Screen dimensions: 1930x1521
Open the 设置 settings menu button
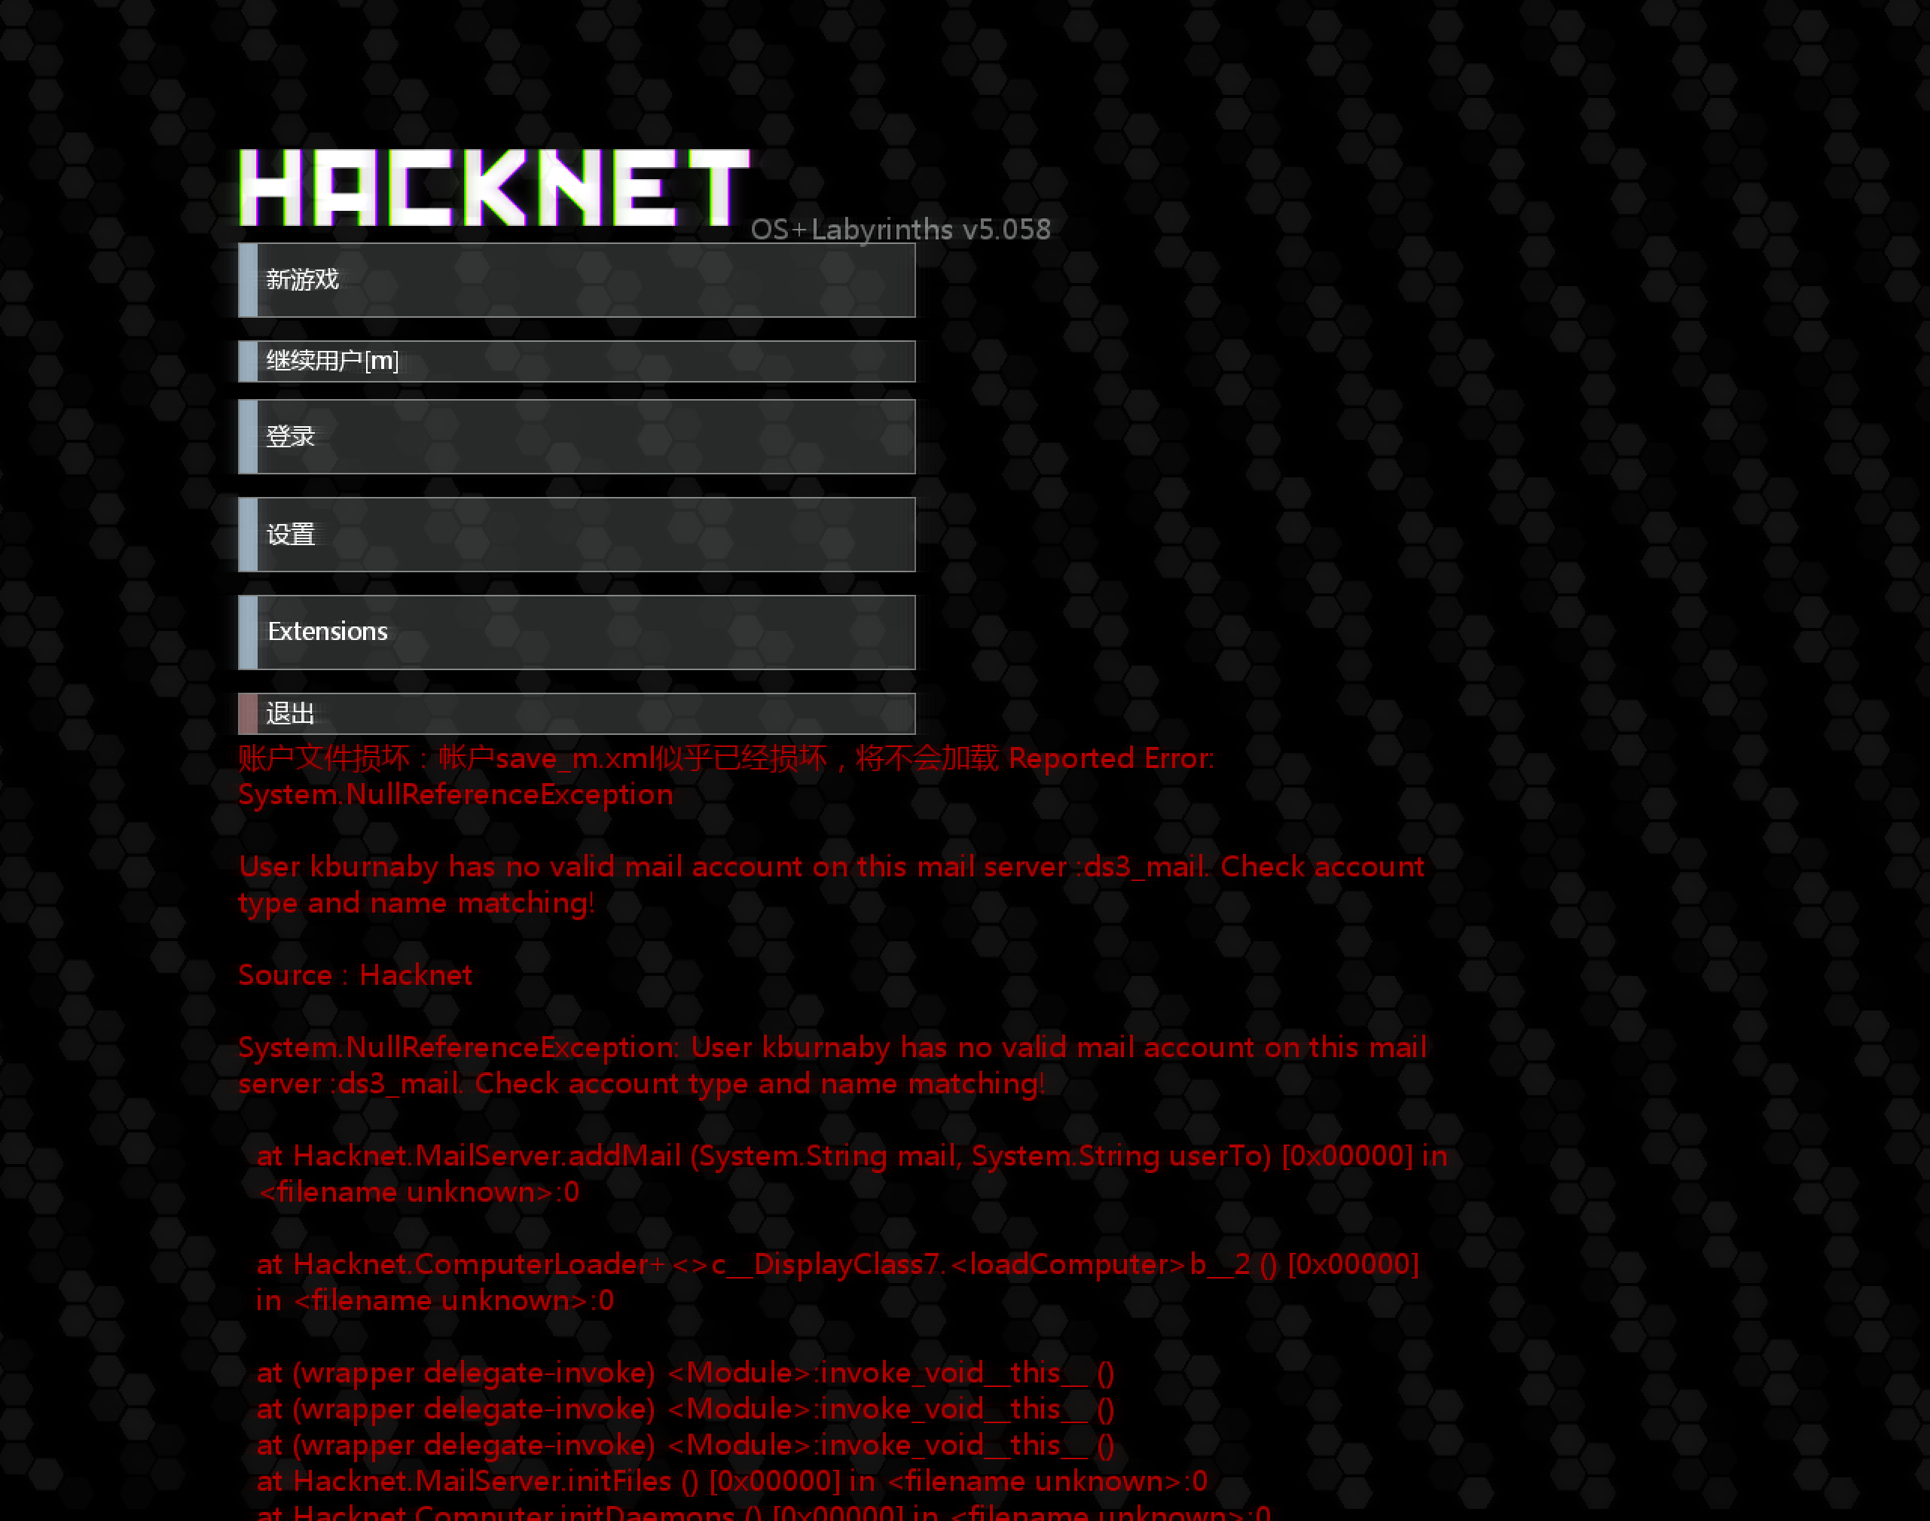point(576,535)
